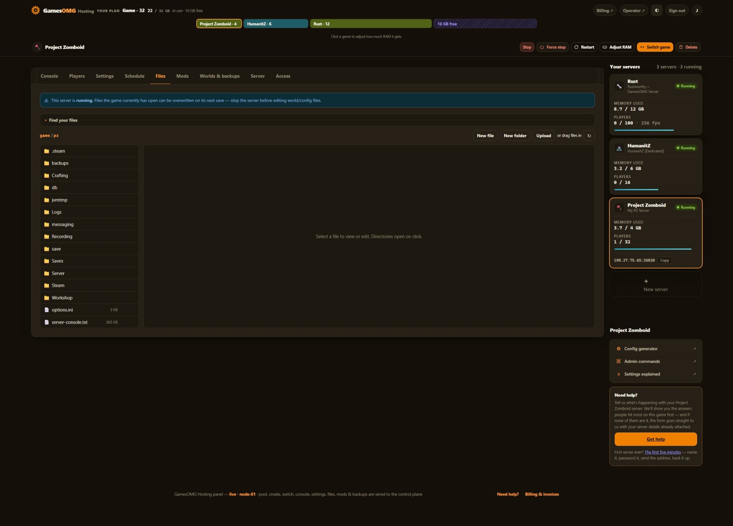The image size is (733, 526).
Task: Open the backups folder
Action: click(89, 163)
